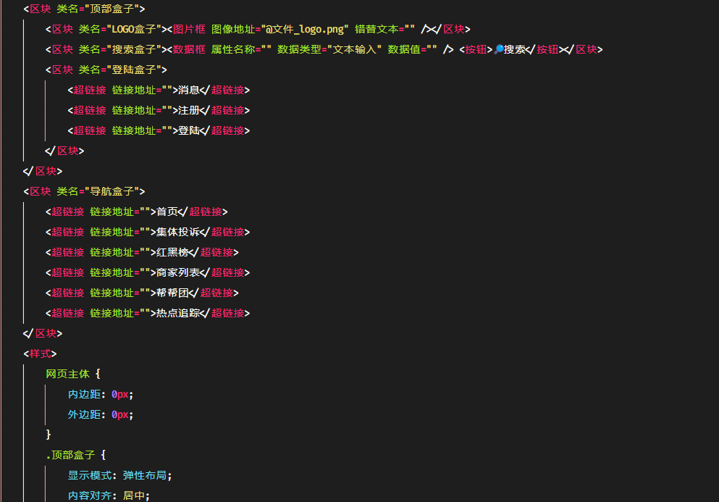
Task: Click the link text 红黑榜
Action: 172,252
